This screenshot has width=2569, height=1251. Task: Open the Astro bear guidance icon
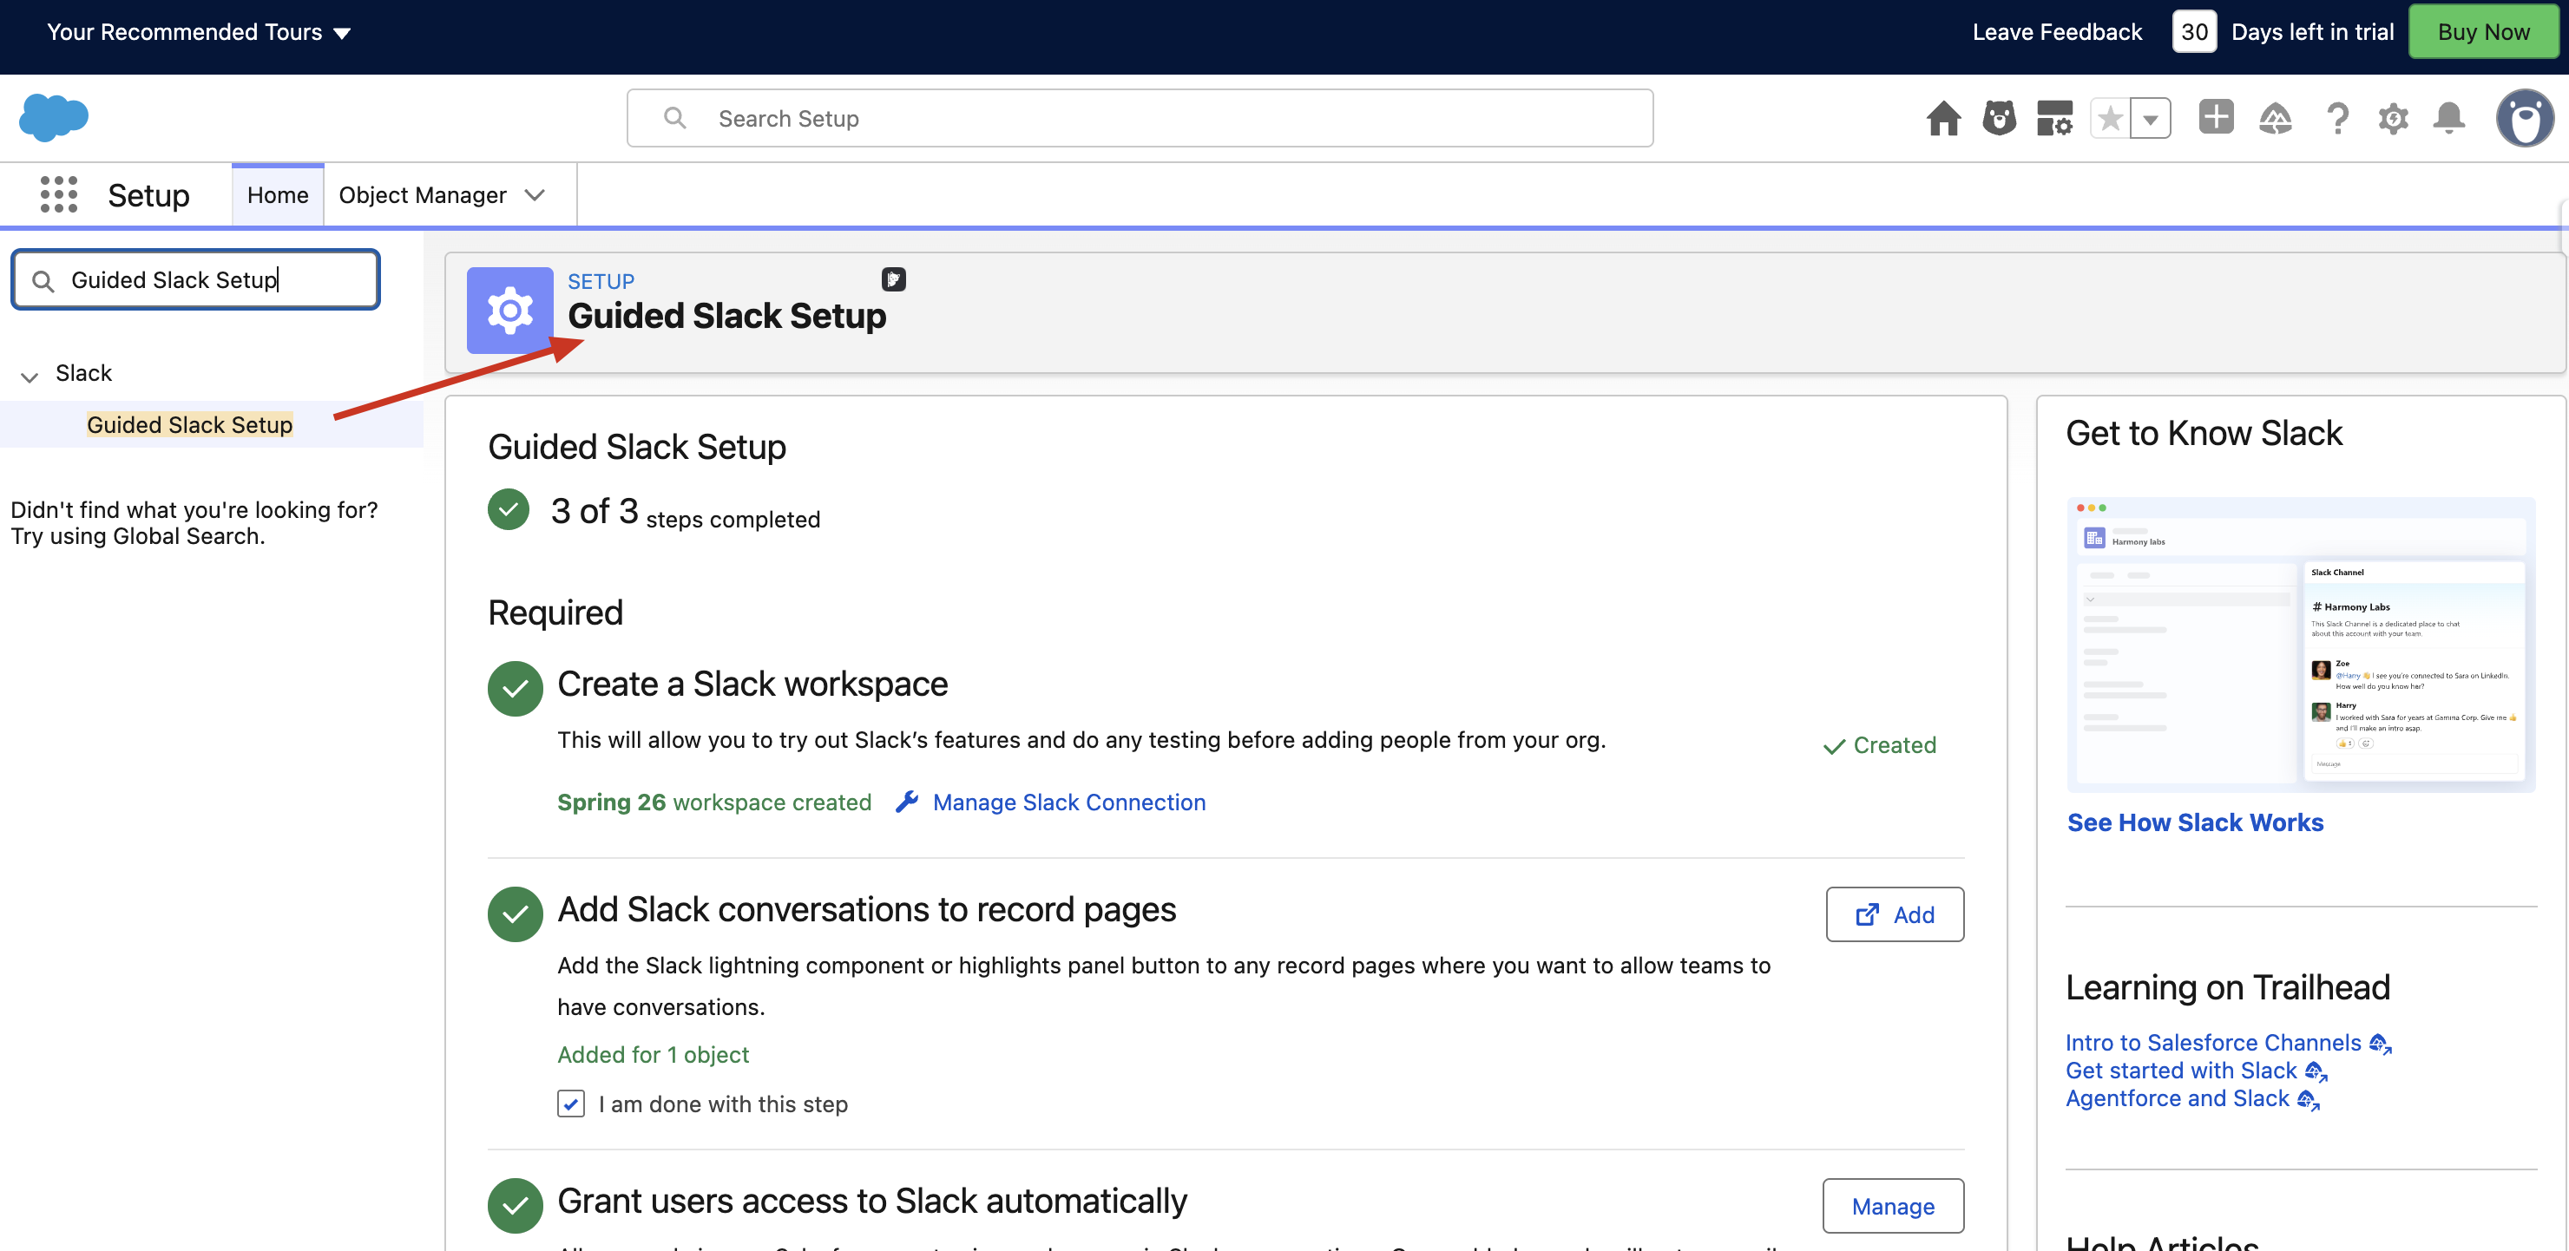[x=1999, y=118]
